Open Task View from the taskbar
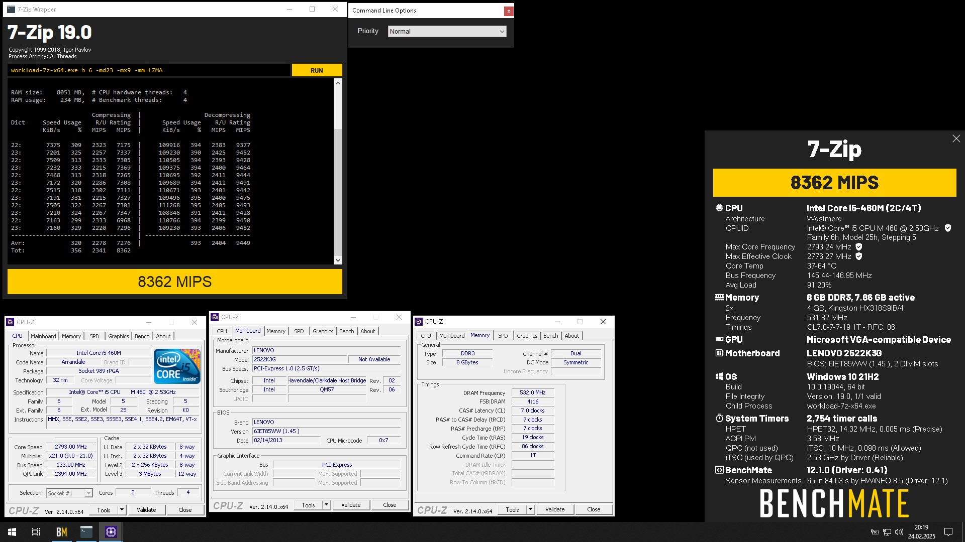 tap(36, 532)
